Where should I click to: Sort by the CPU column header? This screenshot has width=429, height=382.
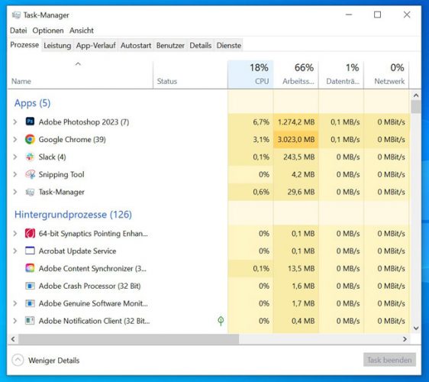[x=250, y=74]
